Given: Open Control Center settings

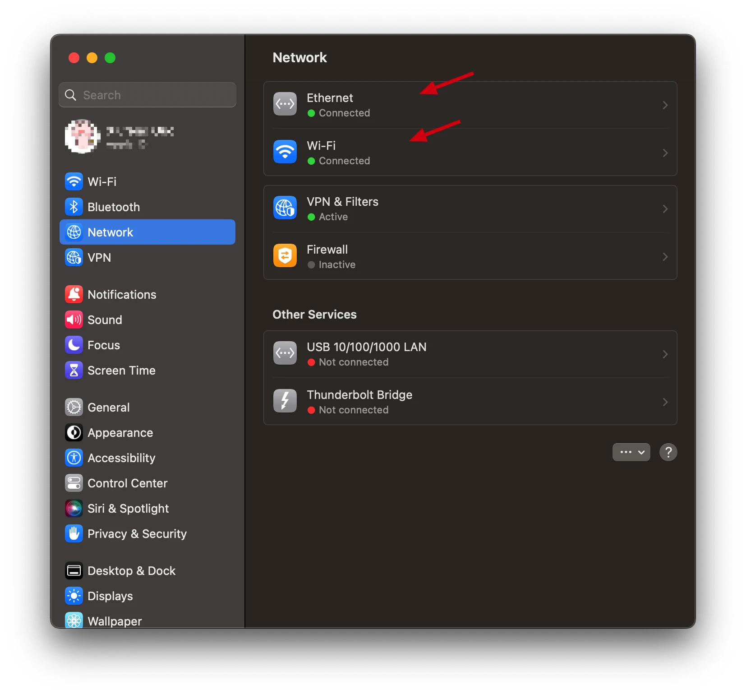Looking at the screenshot, I should click(x=127, y=483).
